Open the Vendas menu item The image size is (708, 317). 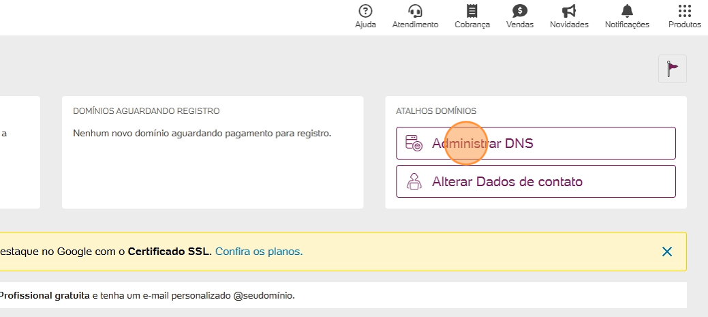pyautogui.click(x=520, y=16)
